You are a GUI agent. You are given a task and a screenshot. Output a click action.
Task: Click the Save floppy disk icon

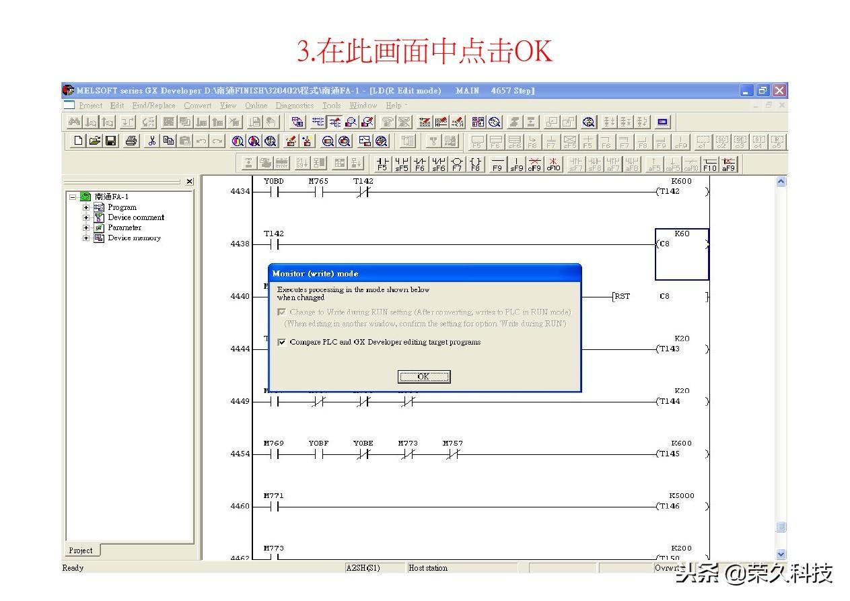coord(110,141)
